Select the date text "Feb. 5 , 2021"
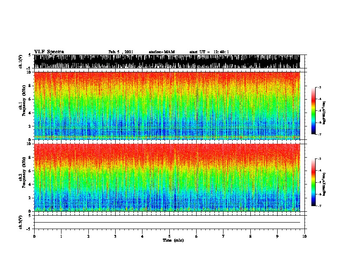 [121, 52]
